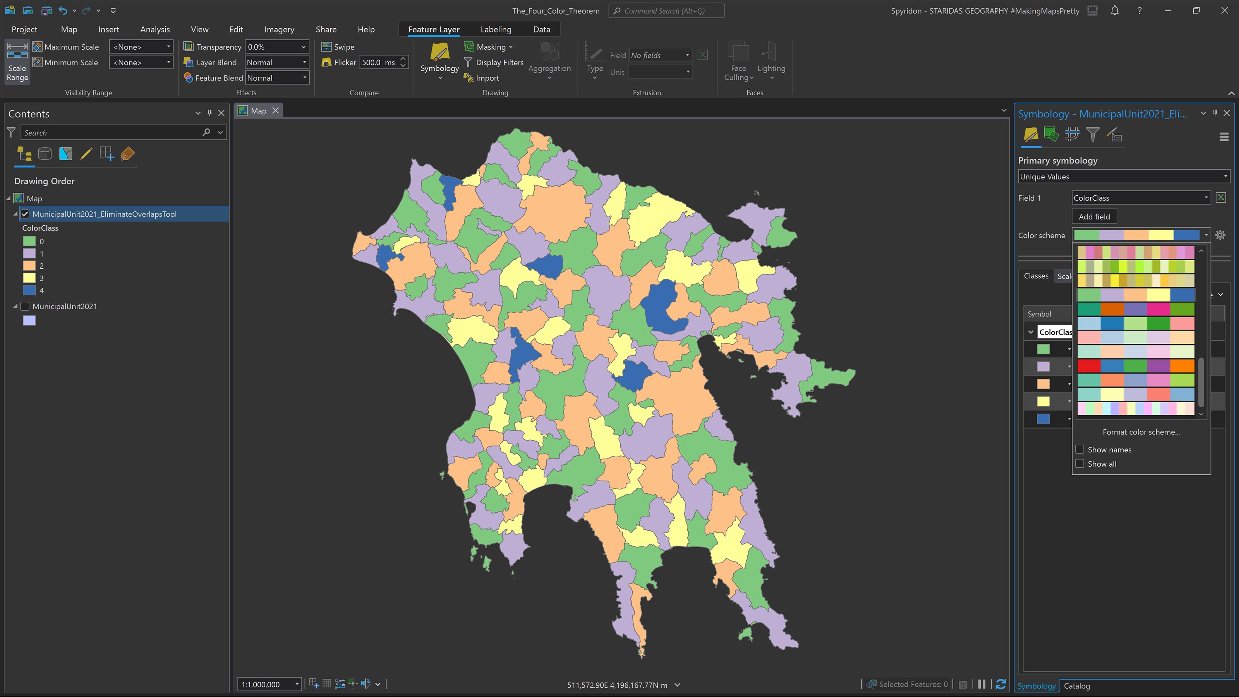Viewport: 1239px width, 697px height.
Task: Click the Import symbology icon
Action: point(481,77)
